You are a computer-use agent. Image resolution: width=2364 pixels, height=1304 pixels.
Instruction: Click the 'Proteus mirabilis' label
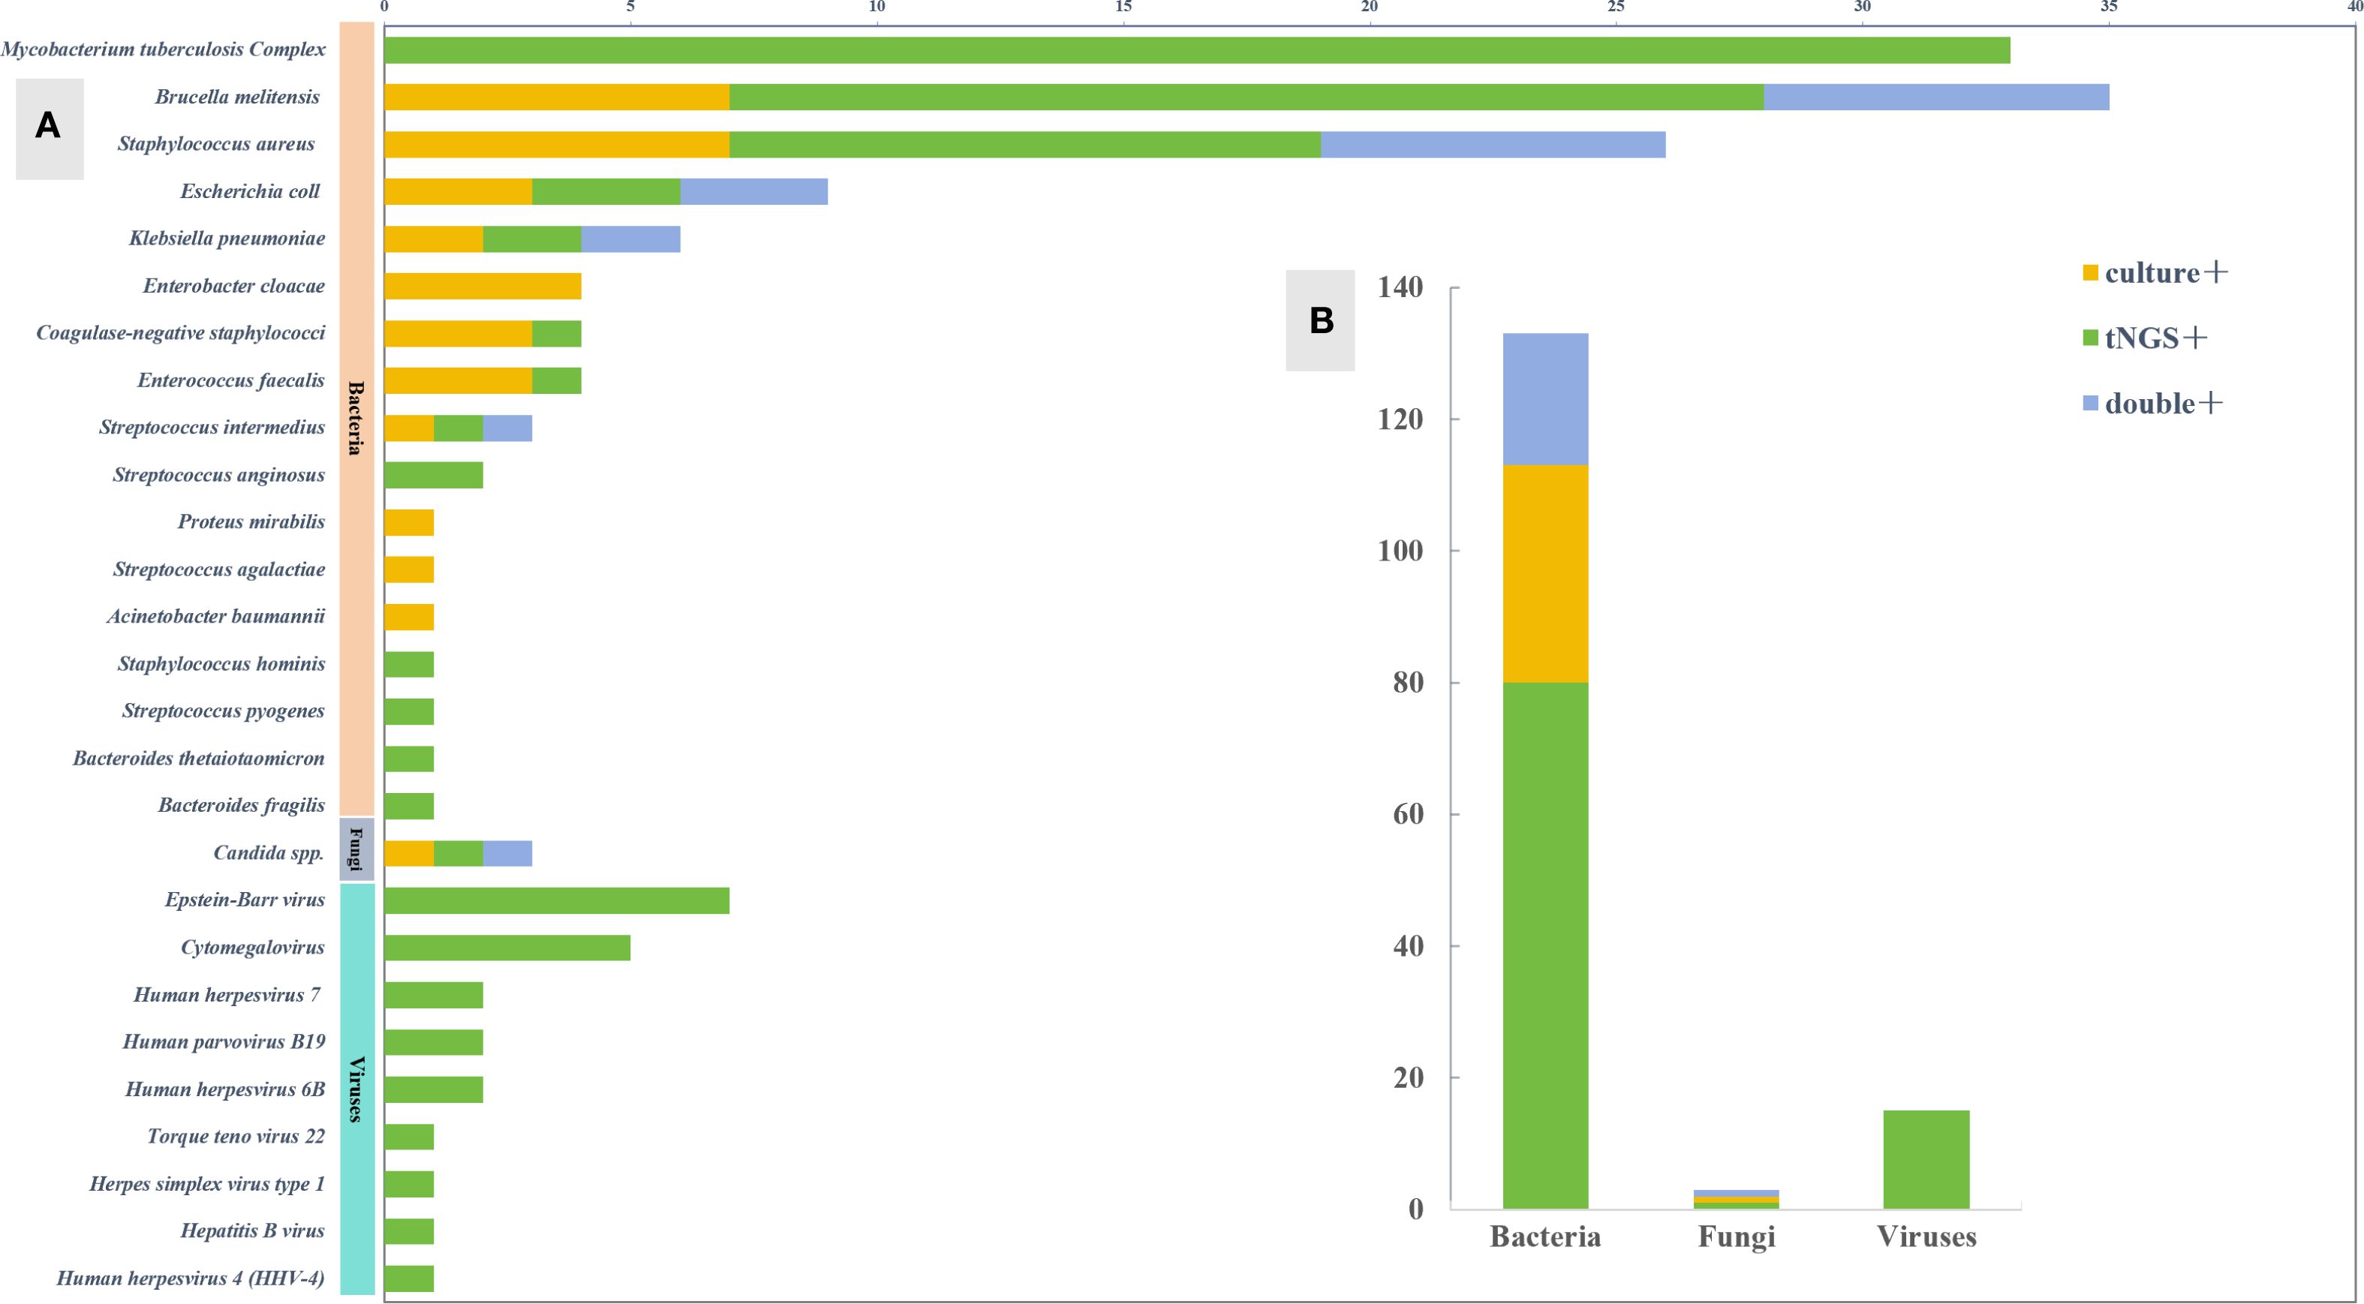pos(251,522)
